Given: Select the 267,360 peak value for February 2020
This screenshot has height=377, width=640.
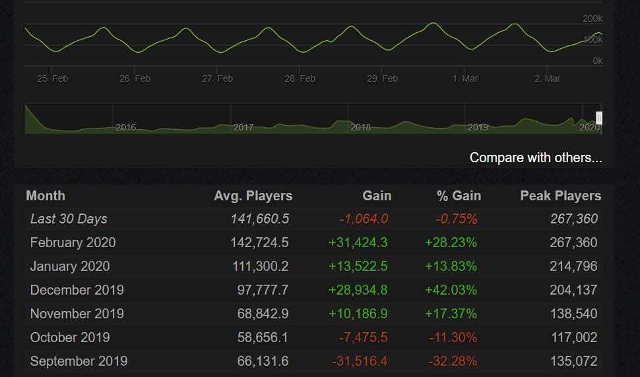Looking at the screenshot, I should [573, 243].
